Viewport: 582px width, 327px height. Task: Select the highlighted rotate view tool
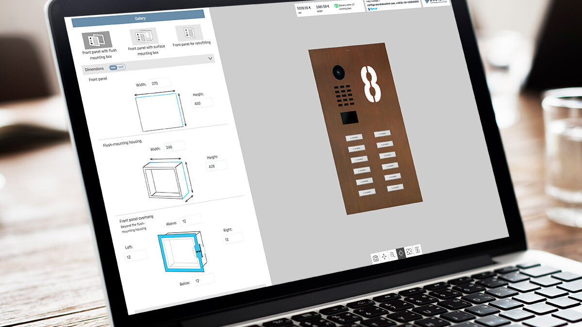coord(401,253)
